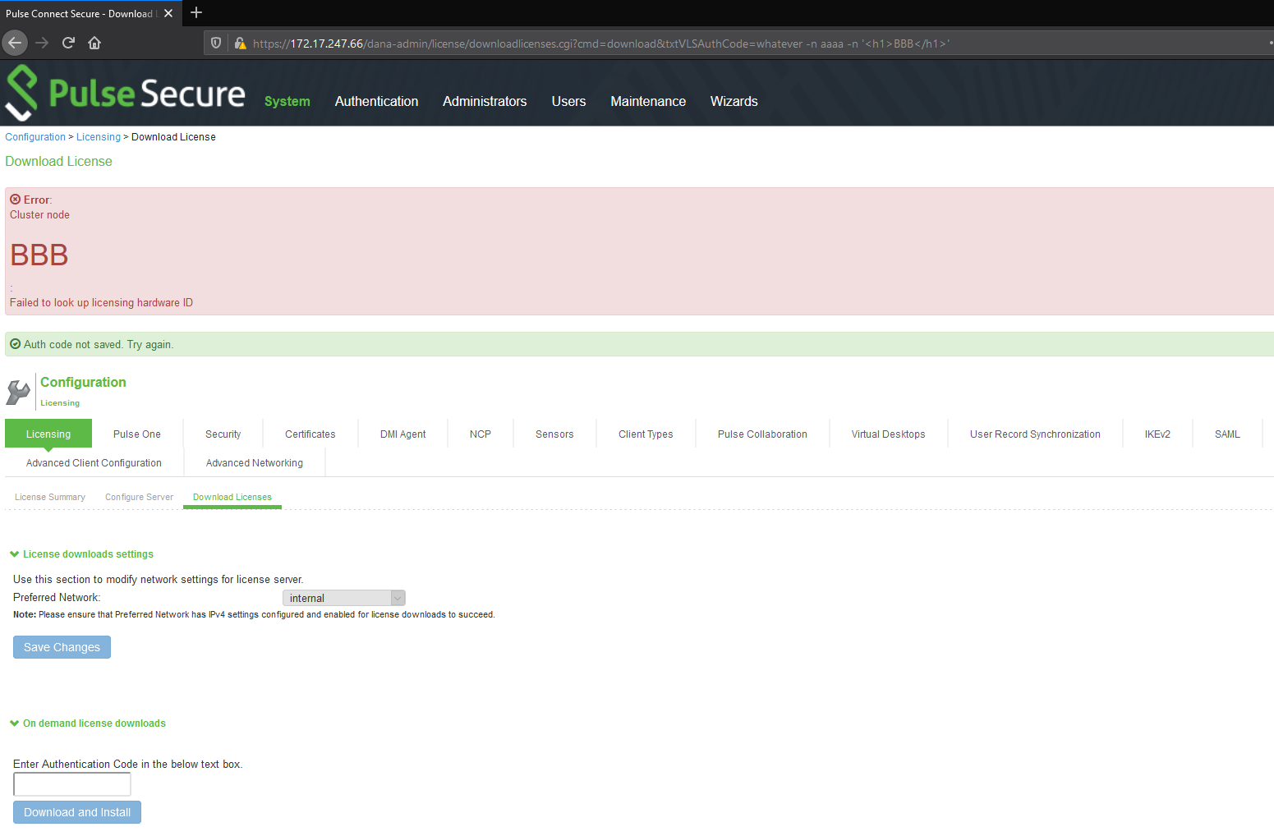Viewport: 1274px width, 836px height.
Task: Open the Virtual Desktops tab
Action: [888, 434]
